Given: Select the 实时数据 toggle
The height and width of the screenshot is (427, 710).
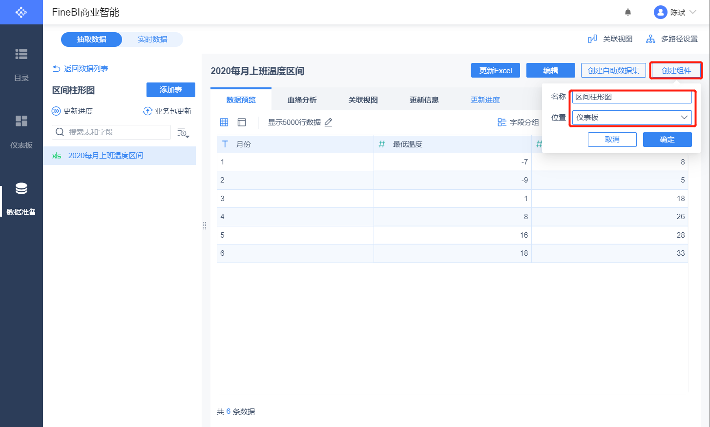Looking at the screenshot, I should coord(152,40).
